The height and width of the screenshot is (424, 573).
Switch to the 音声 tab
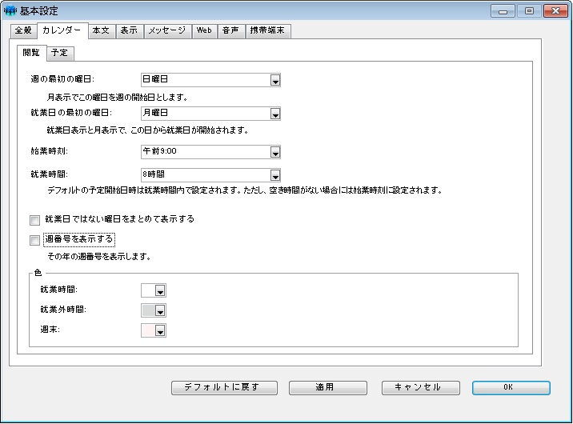[231, 30]
